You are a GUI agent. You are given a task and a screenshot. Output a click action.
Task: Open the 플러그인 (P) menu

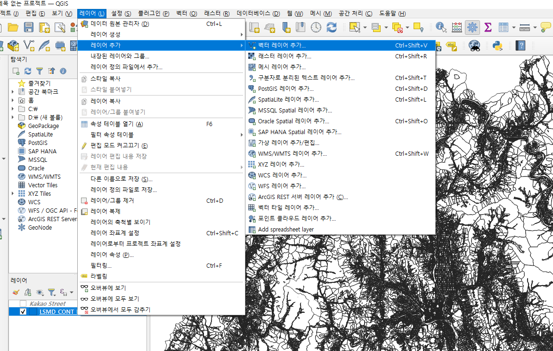[154, 13]
